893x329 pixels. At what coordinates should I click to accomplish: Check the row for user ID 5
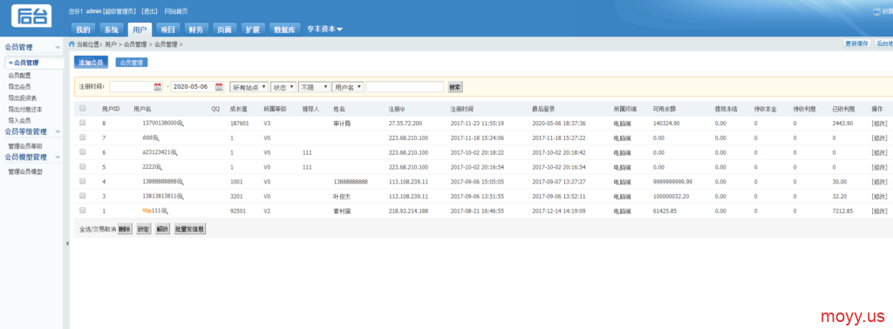click(83, 166)
